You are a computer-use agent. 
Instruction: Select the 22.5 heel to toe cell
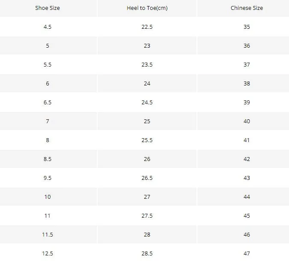pyautogui.click(x=147, y=27)
